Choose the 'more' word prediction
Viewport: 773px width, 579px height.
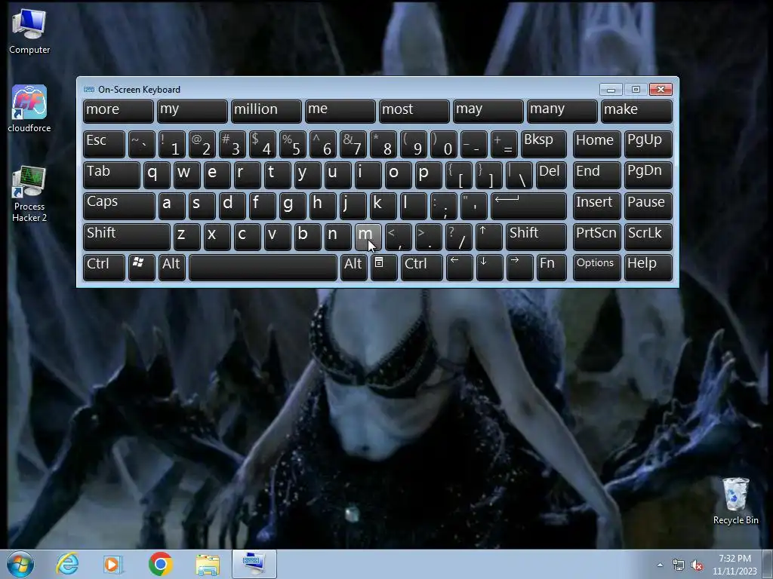click(119, 112)
